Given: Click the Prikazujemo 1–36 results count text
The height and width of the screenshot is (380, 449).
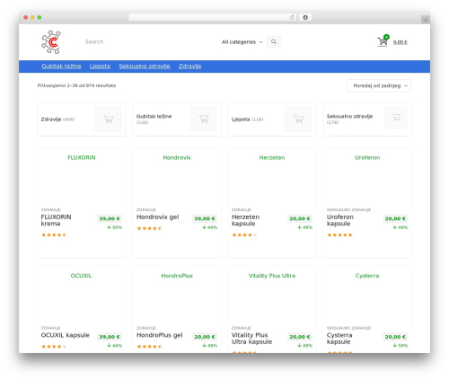Looking at the screenshot, I should (76, 85).
